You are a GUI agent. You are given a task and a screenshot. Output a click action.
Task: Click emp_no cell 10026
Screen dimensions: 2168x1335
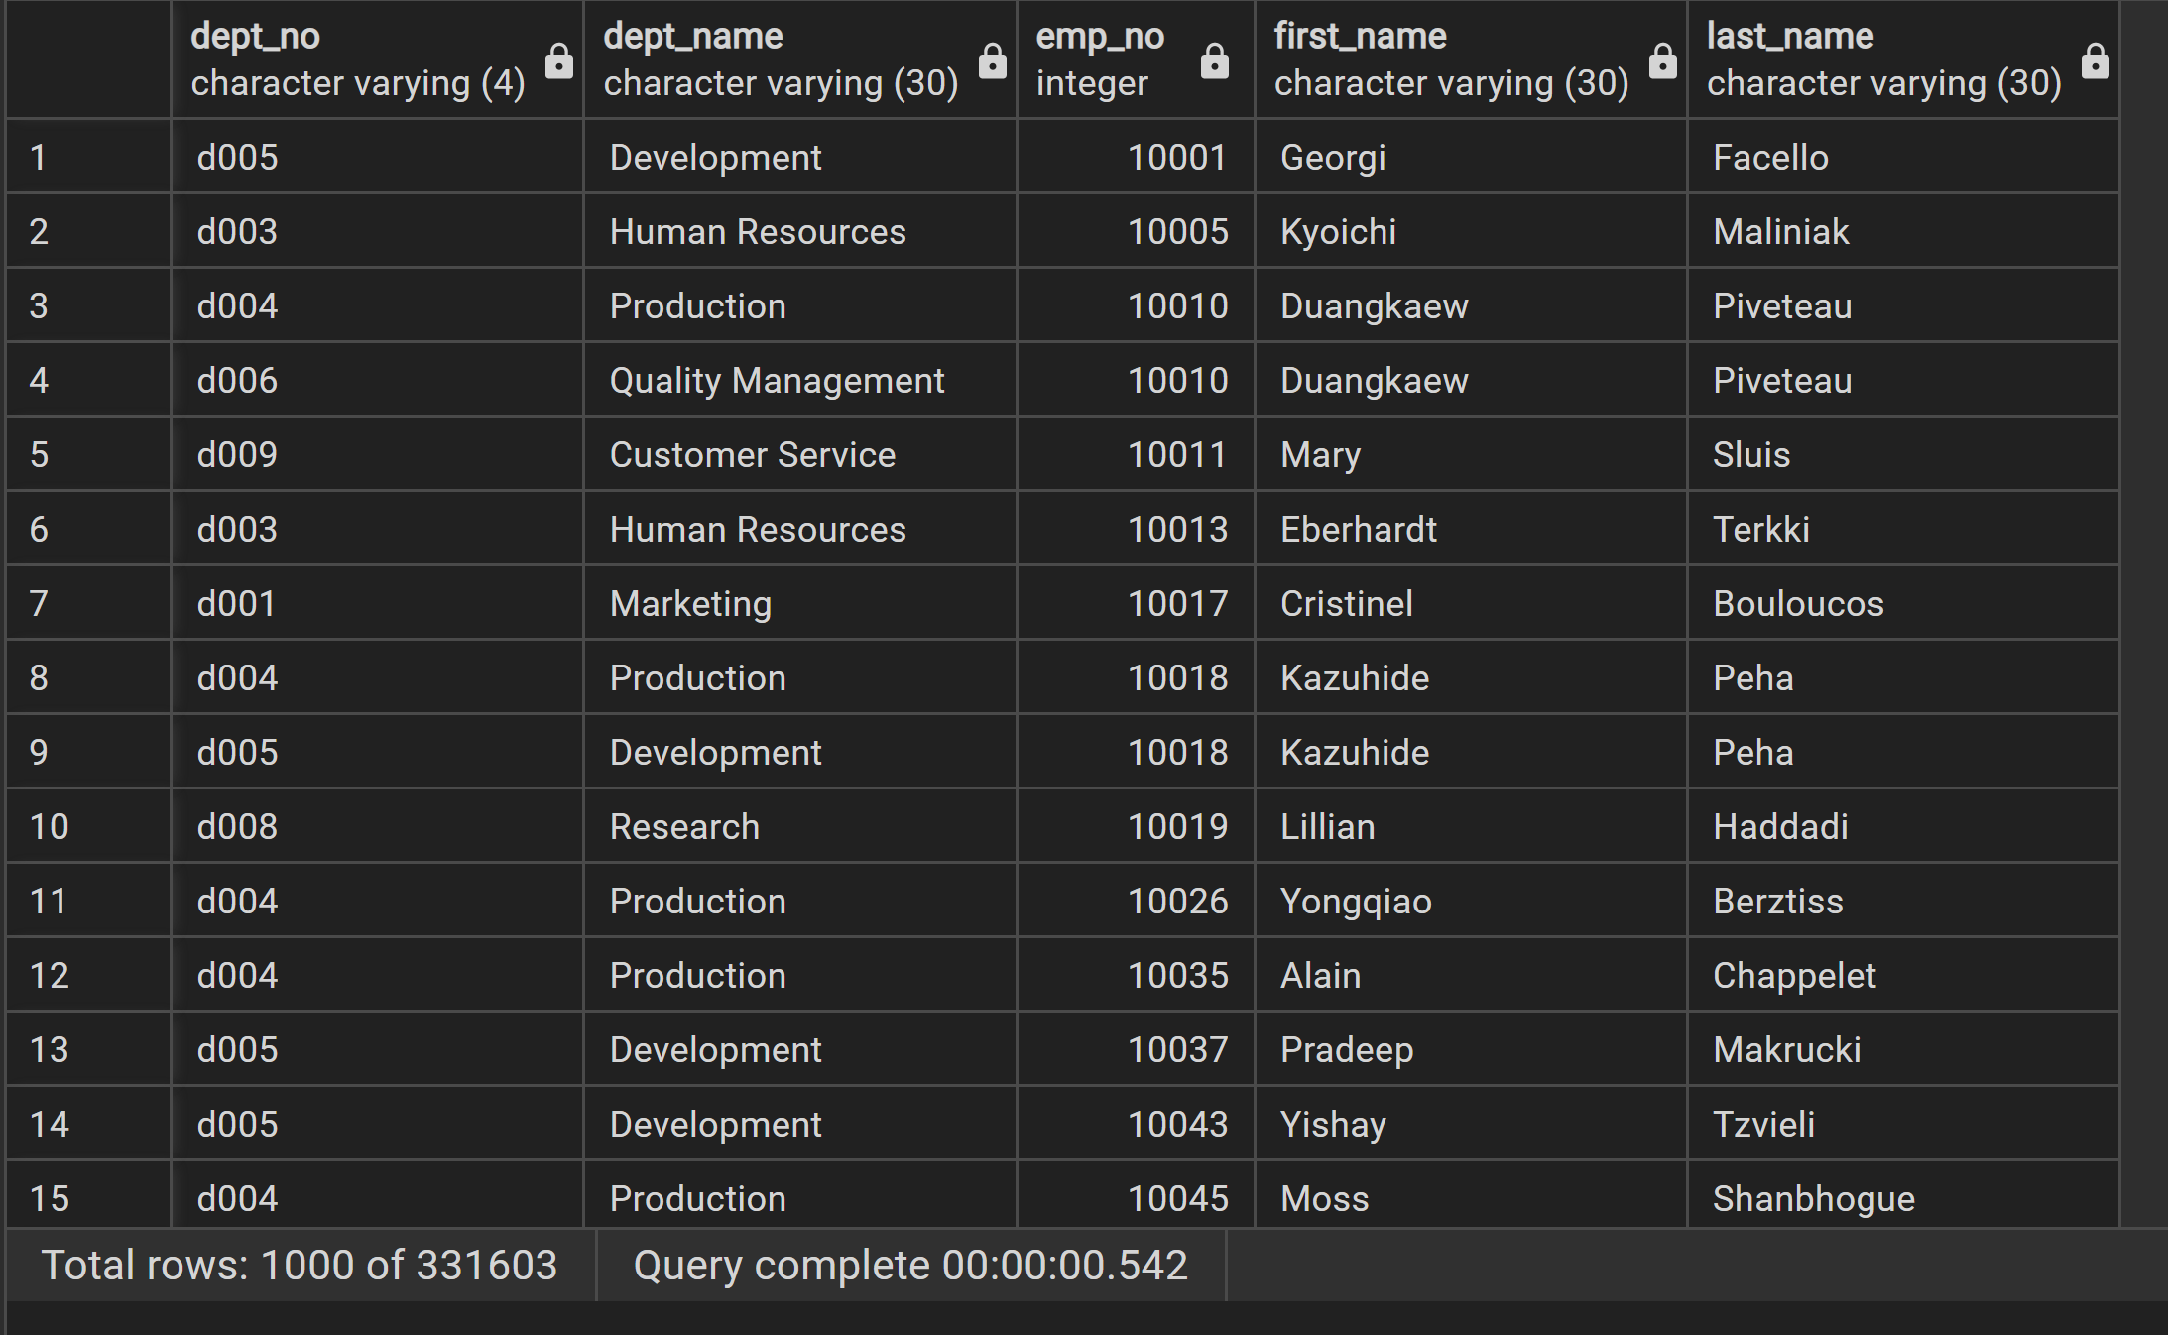1136,902
